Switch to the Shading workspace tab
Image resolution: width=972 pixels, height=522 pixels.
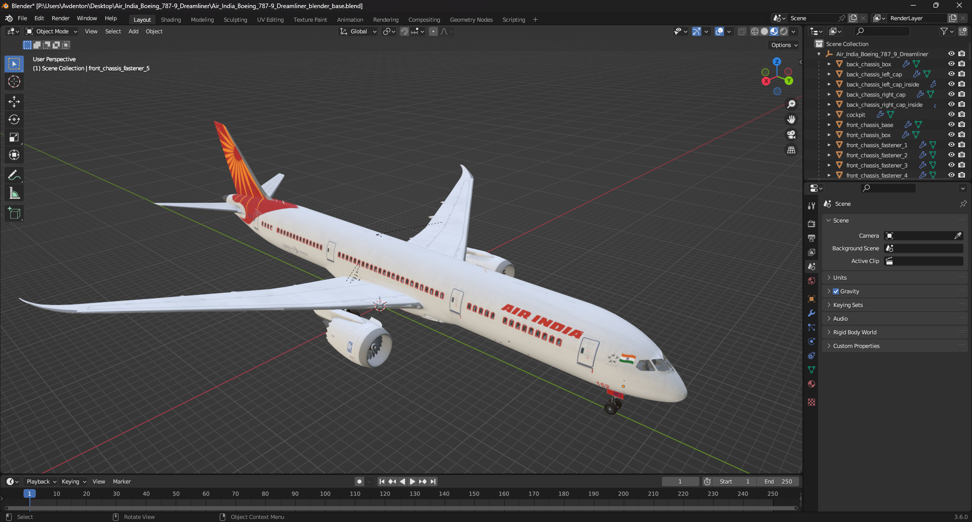tap(171, 20)
